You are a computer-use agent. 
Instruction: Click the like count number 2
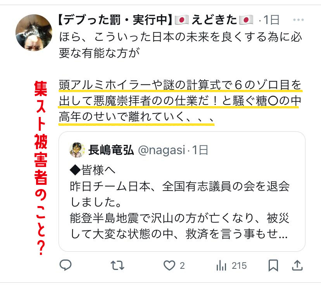pos(182,266)
